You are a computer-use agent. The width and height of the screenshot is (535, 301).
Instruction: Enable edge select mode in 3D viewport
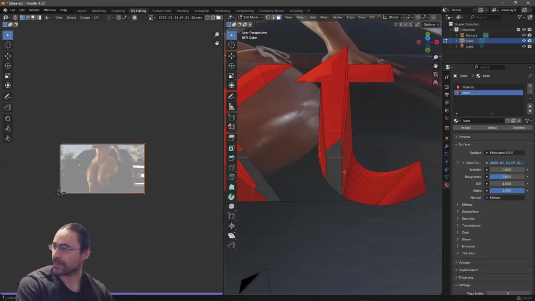(x=274, y=17)
